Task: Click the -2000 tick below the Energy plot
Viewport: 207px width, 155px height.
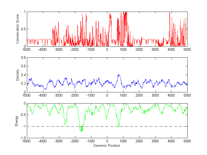Action: [x=75, y=141]
